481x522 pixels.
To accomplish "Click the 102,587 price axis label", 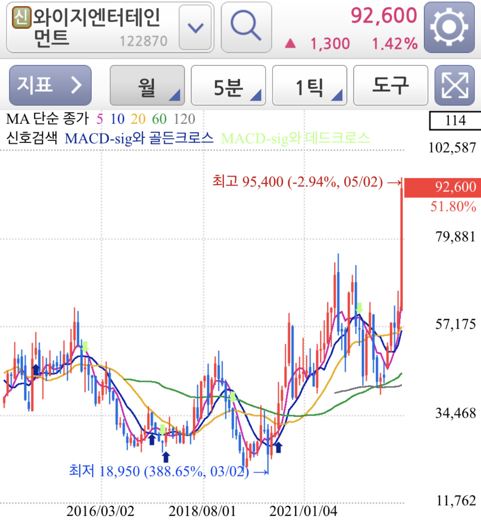I will pos(452,148).
